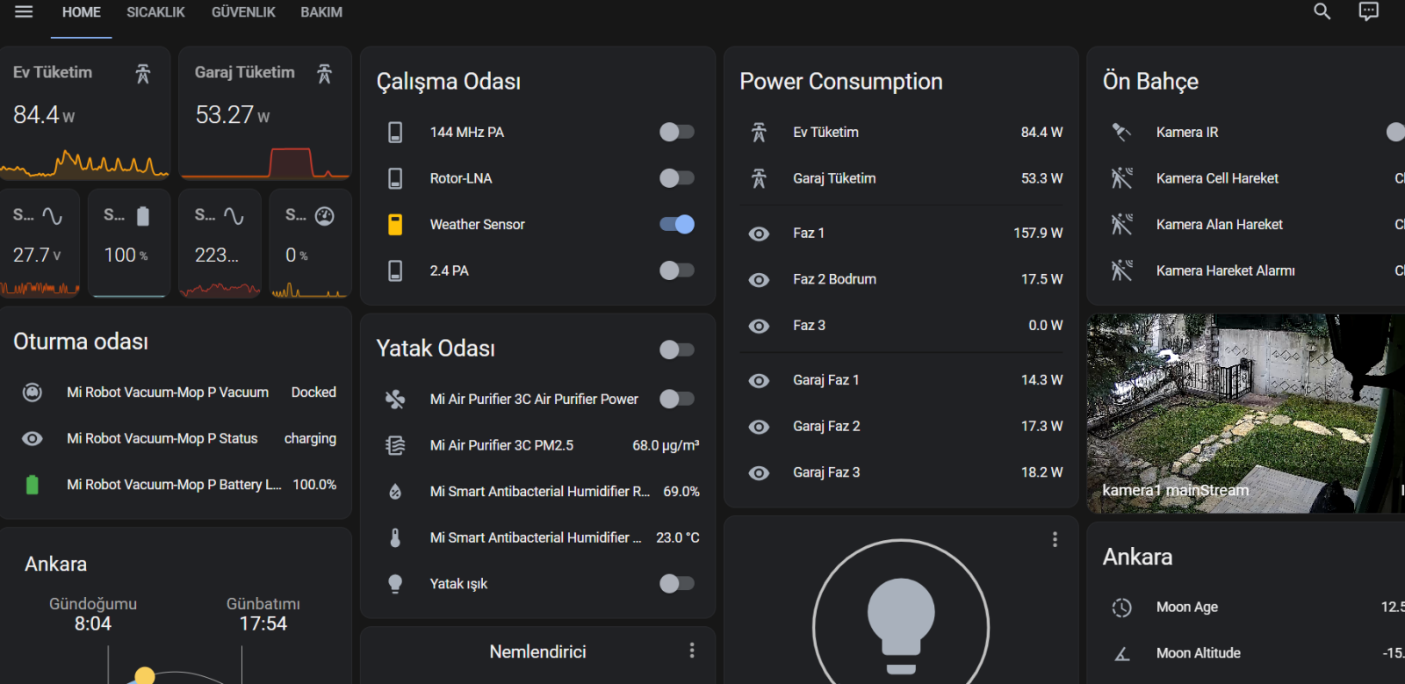The height and width of the screenshot is (684, 1405).
Task: Open the hamburger sidebar menu
Action: (24, 12)
